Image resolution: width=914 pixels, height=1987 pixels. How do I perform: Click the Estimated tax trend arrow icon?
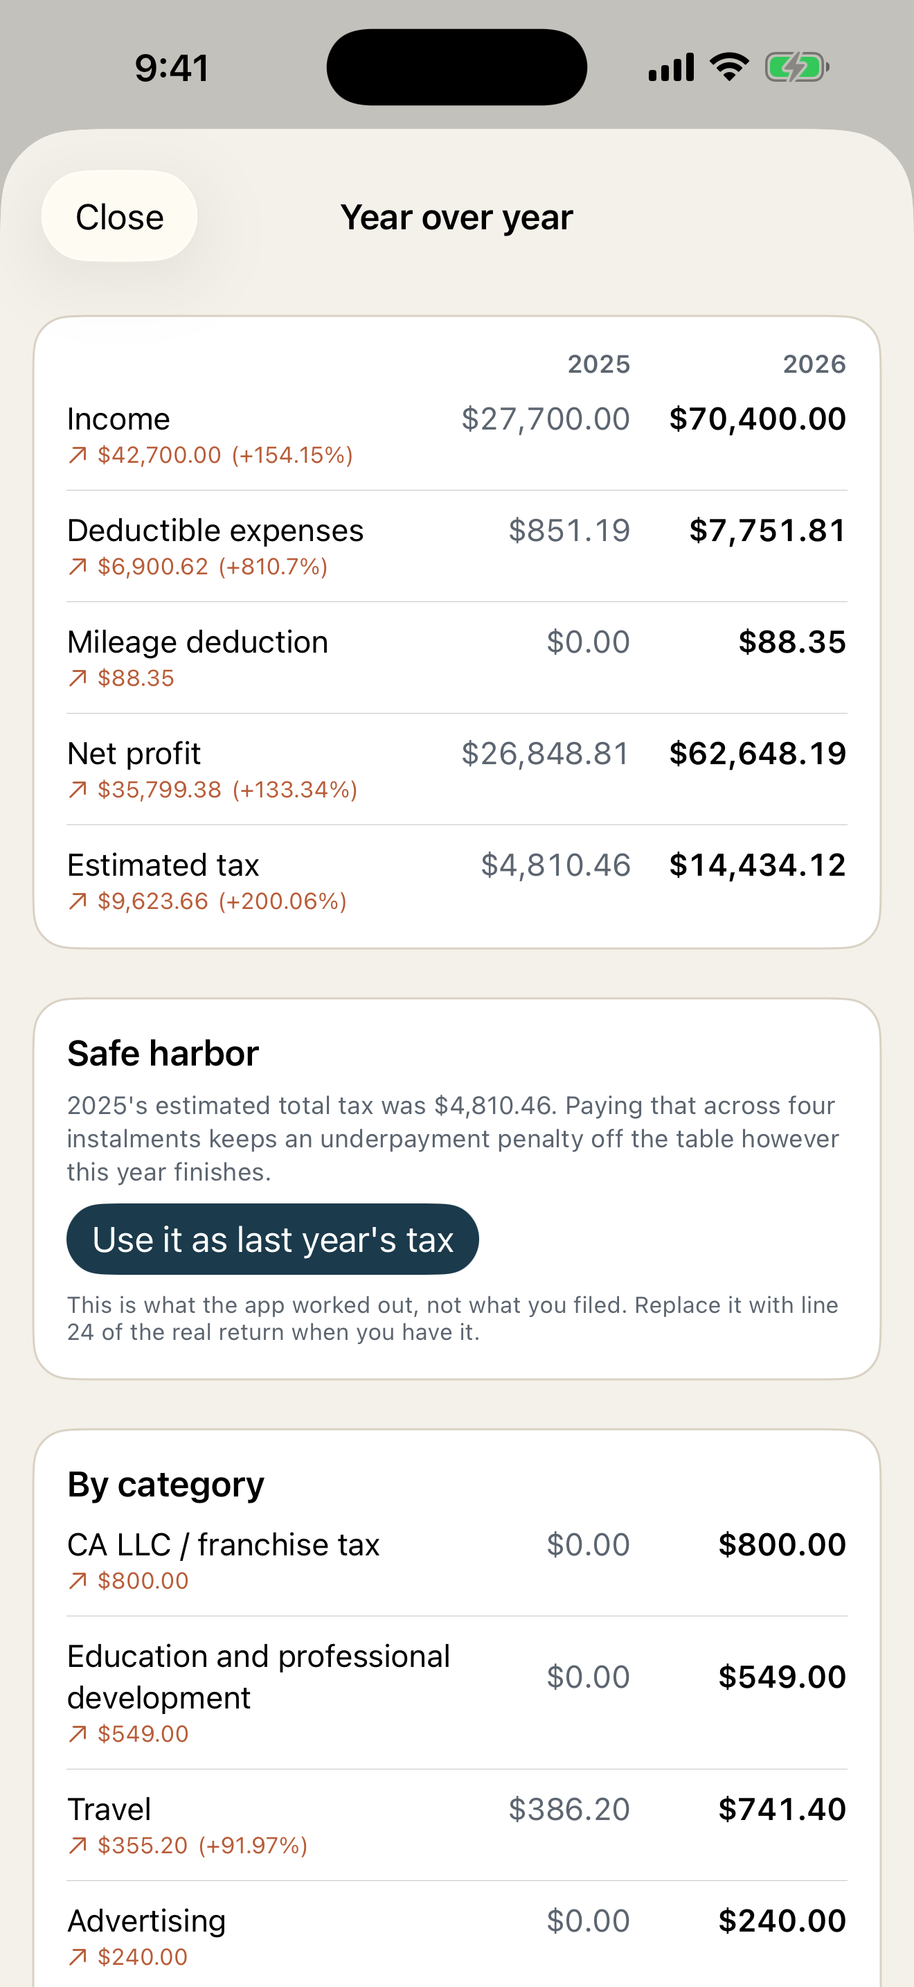(x=78, y=901)
